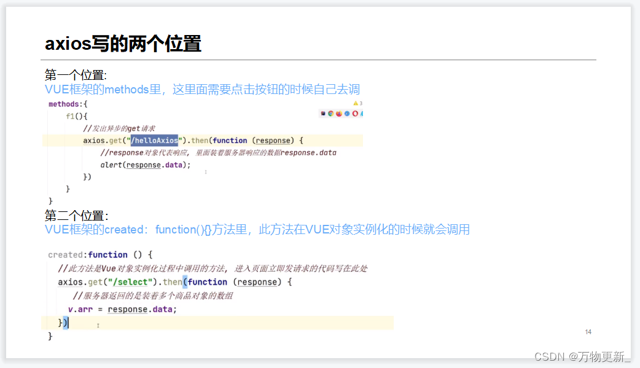Click the slide title axios写的两个位置

point(123,43)
